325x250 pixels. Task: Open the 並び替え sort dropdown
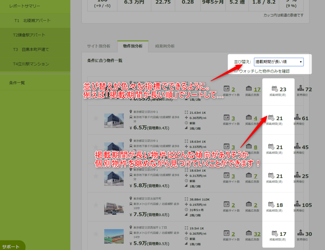point(279,62)
